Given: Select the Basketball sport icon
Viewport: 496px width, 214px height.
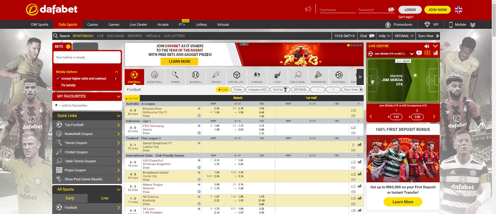Looking at the screenshot, I should 155,77.
